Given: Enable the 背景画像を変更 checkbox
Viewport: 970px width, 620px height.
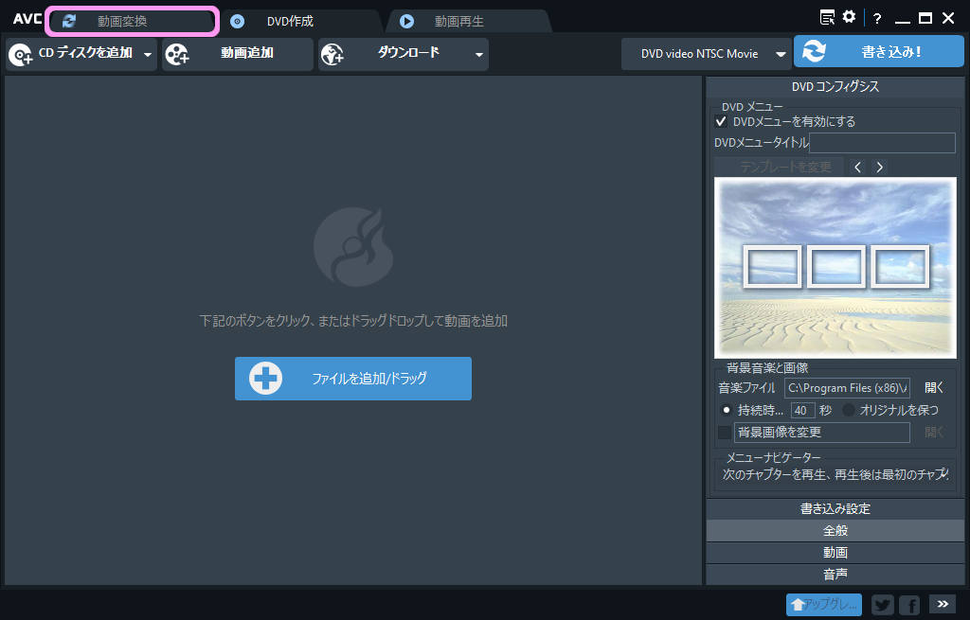Looking at the screenshot, I should tap(724, 432).
